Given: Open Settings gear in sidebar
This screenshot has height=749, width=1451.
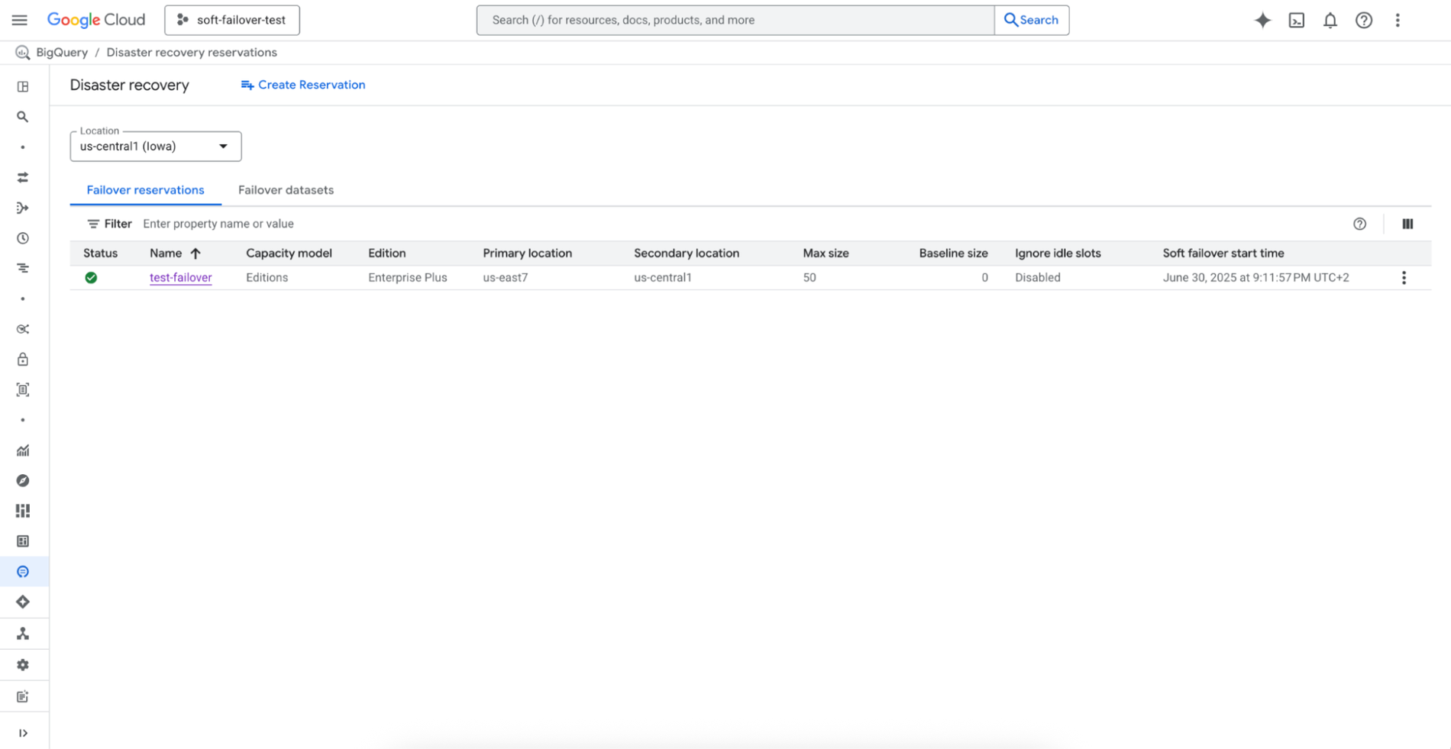Looking at the screenshot, I should coord(23,665).
